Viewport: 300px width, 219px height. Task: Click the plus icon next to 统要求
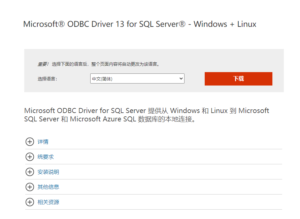30,157
